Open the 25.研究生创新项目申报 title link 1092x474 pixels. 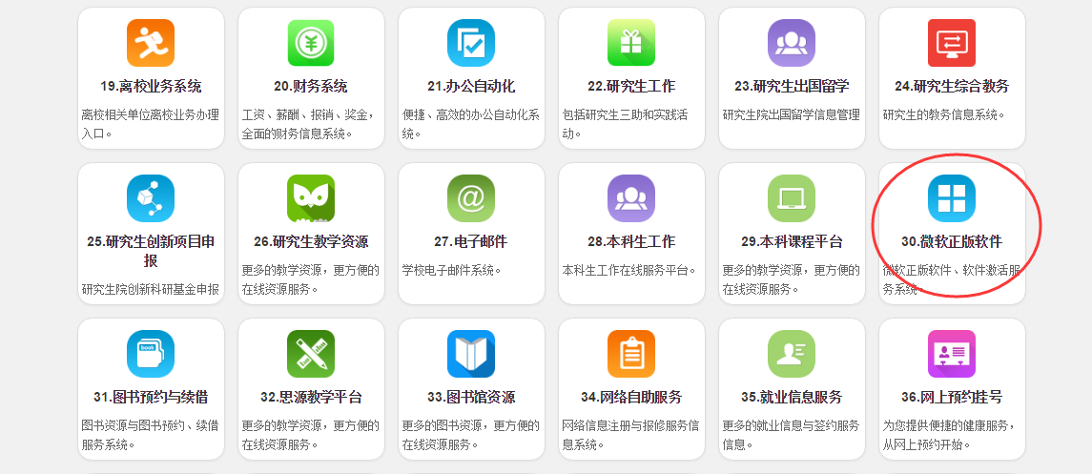tap(151, 251)
